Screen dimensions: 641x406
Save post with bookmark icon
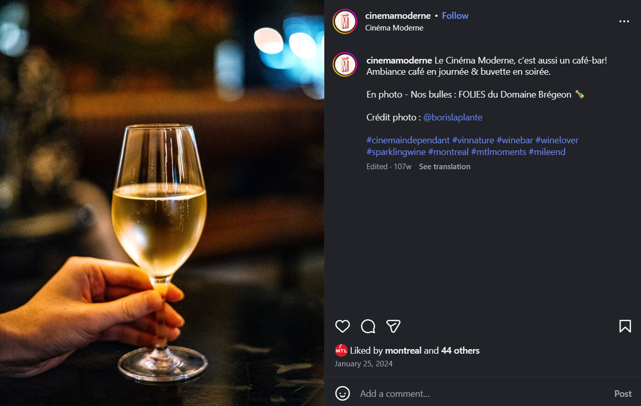(625, 326)
